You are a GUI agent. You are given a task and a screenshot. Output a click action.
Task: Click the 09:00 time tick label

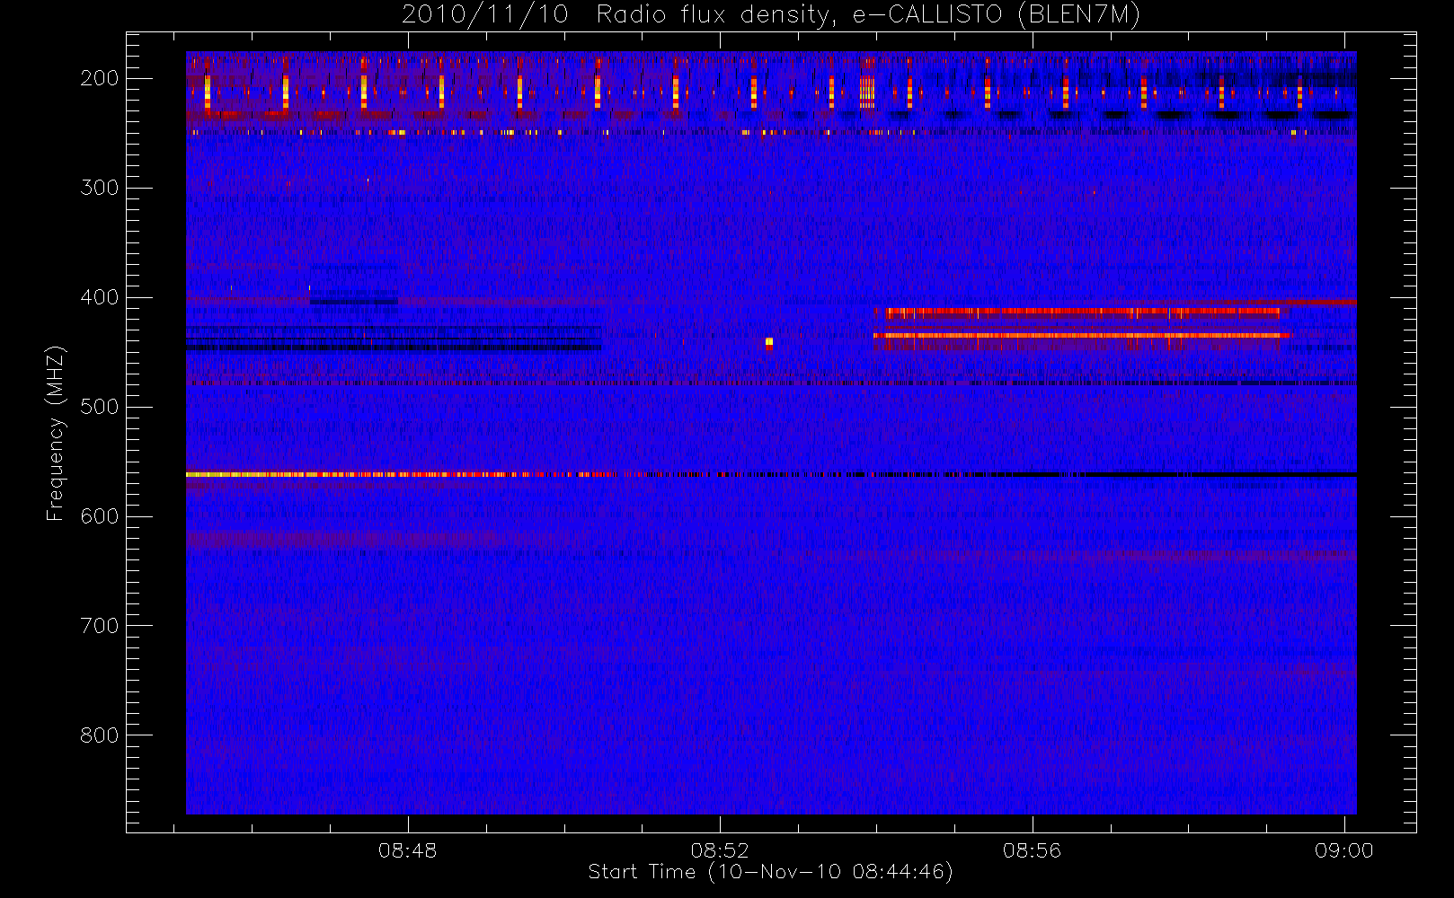point(1344,850)
